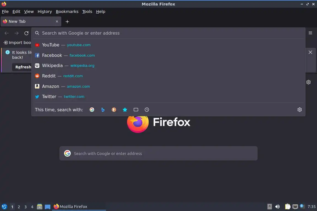317x211 pixels.
Task: Switch to workspace 3
Action: coord(26,207)
